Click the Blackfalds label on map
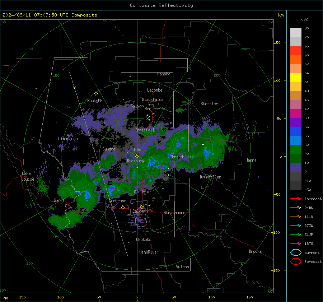 point(153,99)
